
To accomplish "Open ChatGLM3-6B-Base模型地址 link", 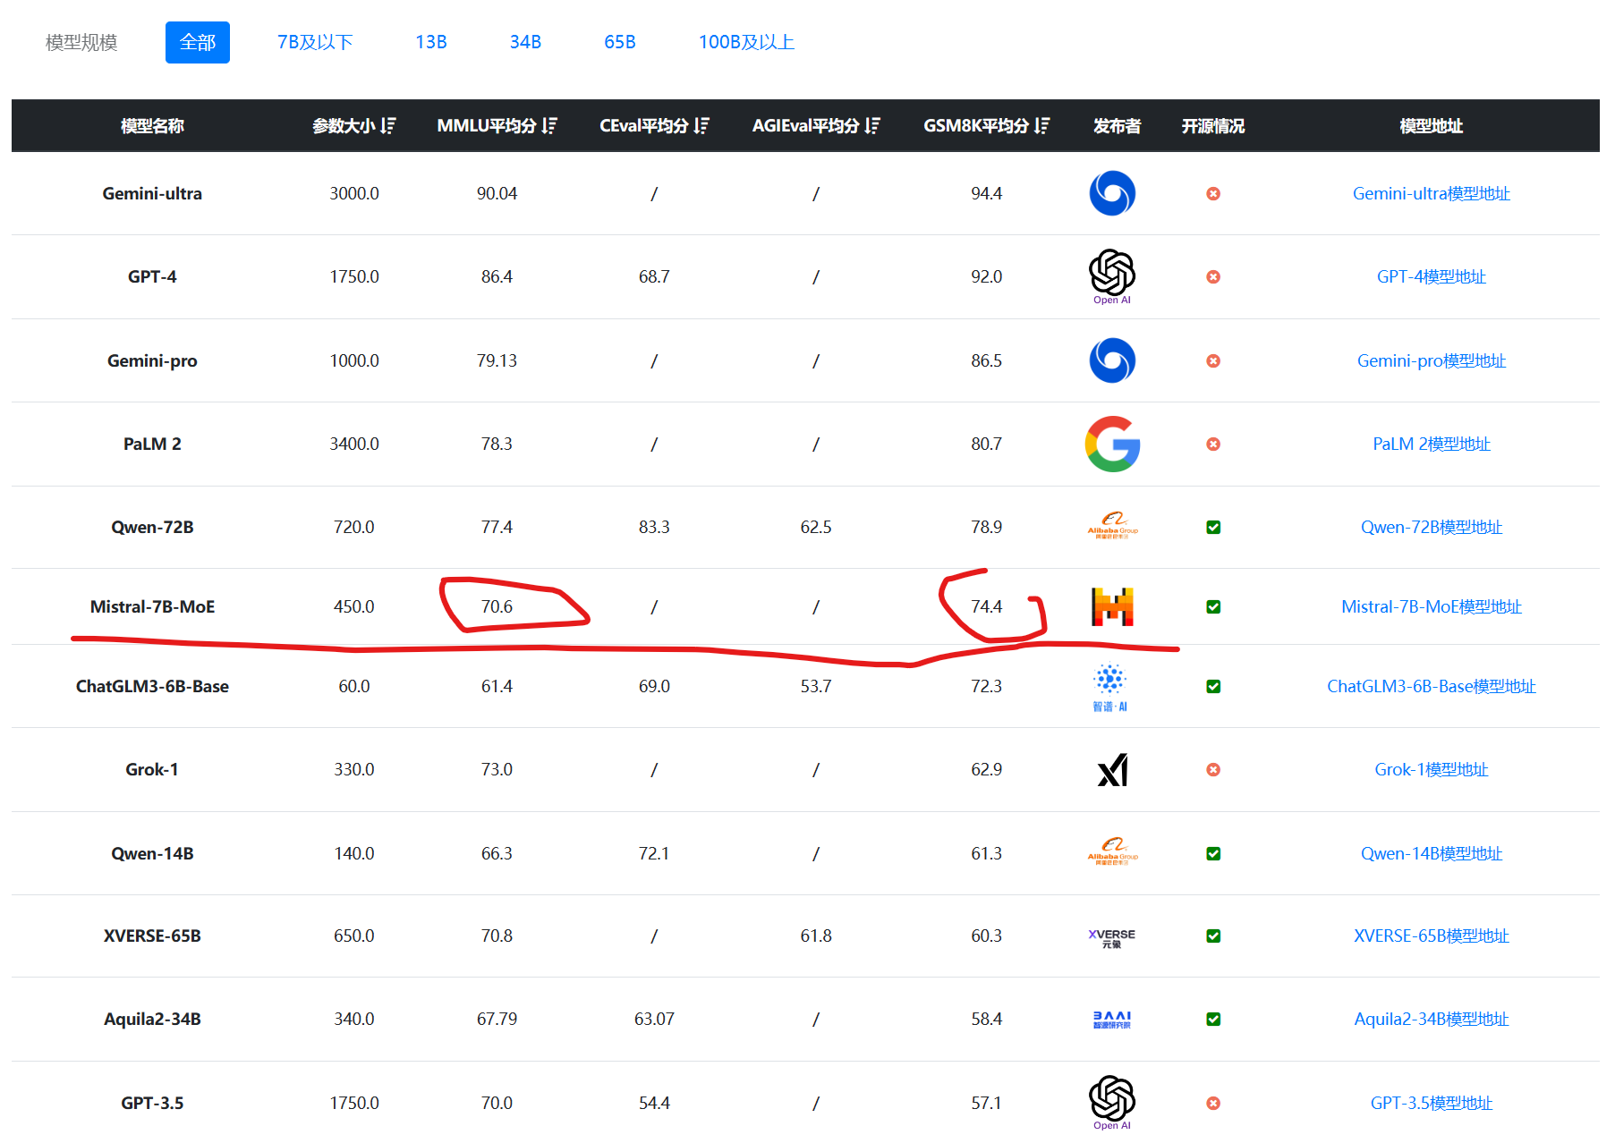I will (1432, 686).
